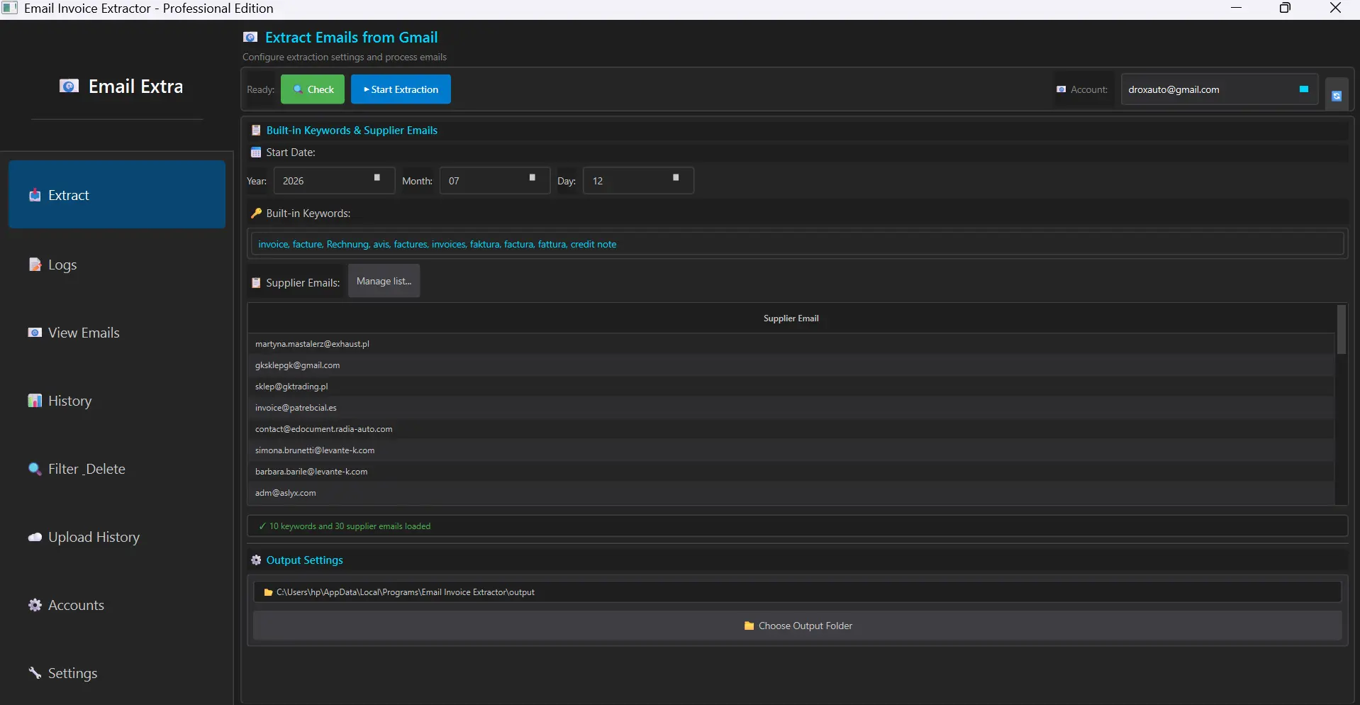Select sklep@gktrading.pl row

point(791,387)
